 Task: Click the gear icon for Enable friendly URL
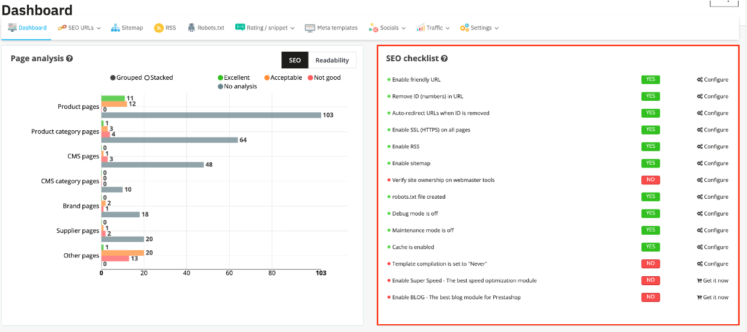click(699, 79)
